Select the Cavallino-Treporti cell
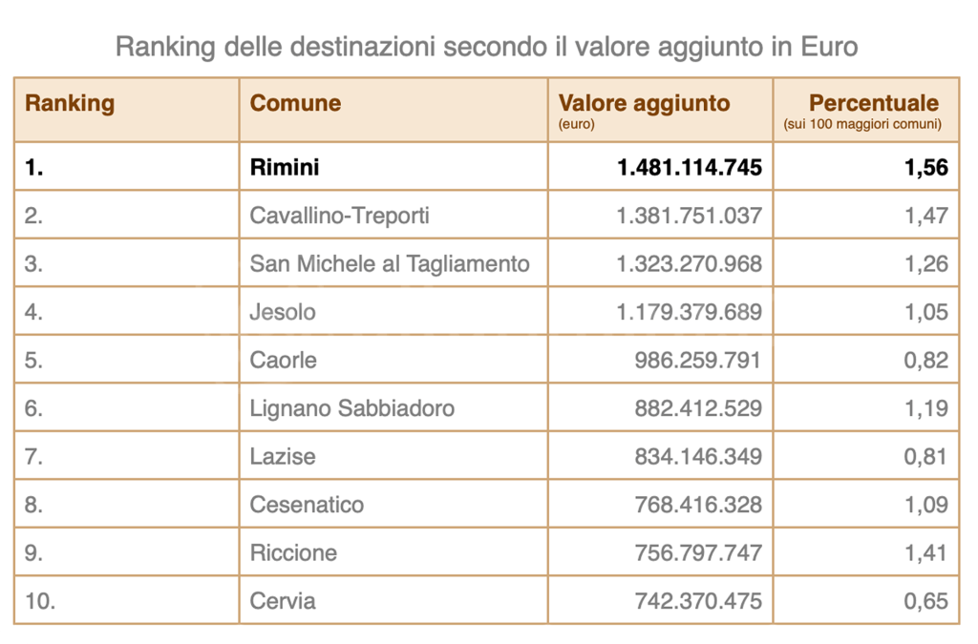 pos(339,216)
